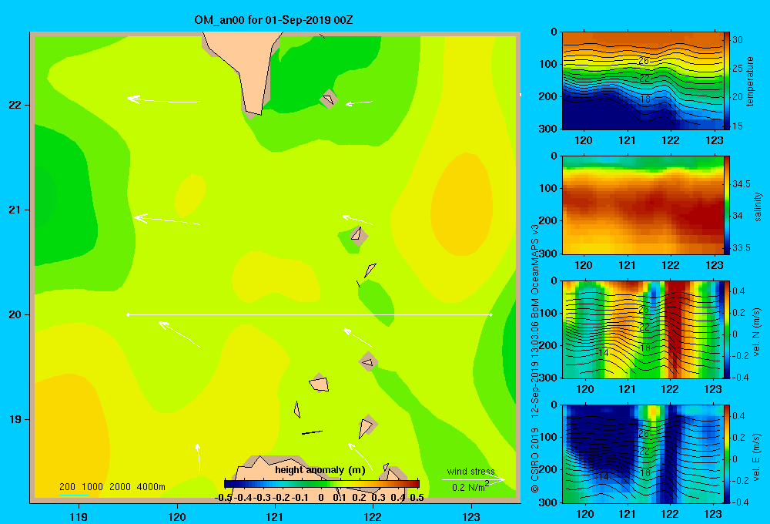Screen dimensions: 770x524
Task: Click the '© CSIRO 2019 BoM OceanMAPS v3' credit text
Action: [x=535, y=359]
